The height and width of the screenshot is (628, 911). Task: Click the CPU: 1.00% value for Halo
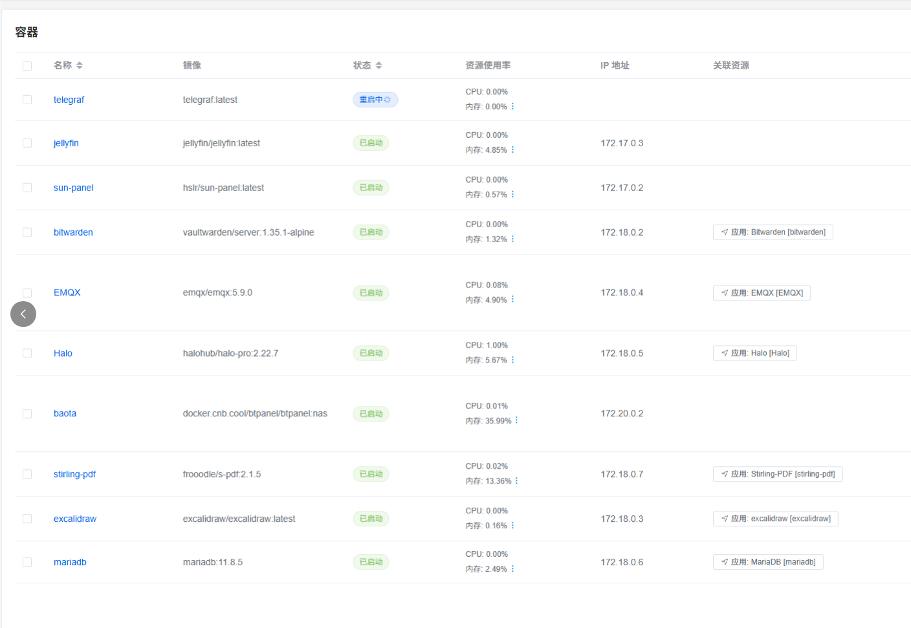click(487, 345)
